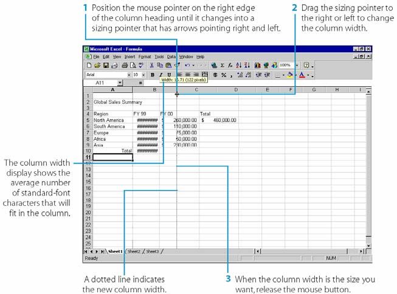
Task: Apply Comma Style icon
Action: (x=232, y=75)
